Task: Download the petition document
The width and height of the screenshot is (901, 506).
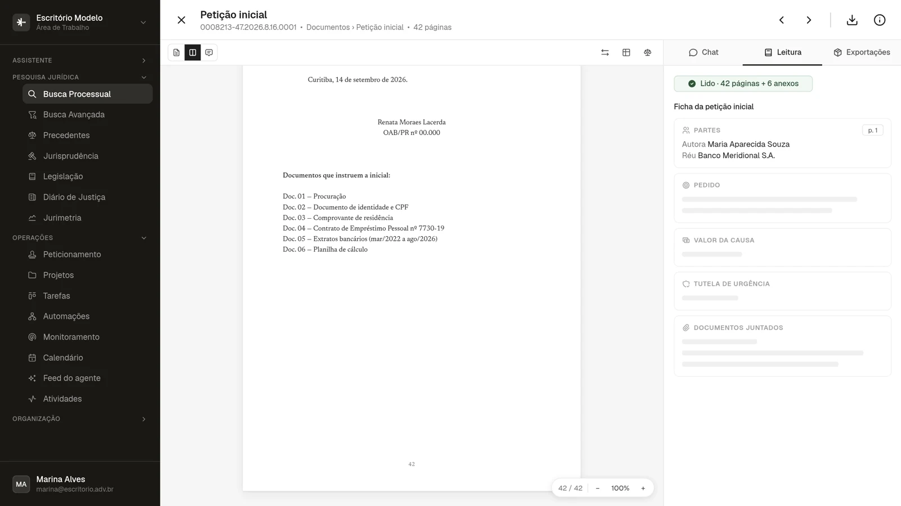Action: click(852, 20)
